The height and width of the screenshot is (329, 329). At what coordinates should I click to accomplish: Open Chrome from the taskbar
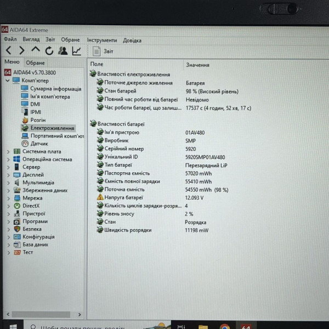224,326
